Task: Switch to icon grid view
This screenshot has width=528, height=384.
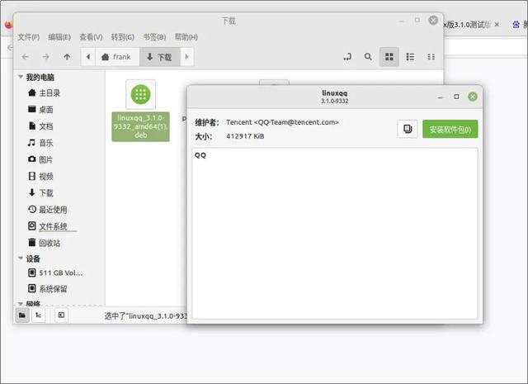Action: [x=389, y=57]
